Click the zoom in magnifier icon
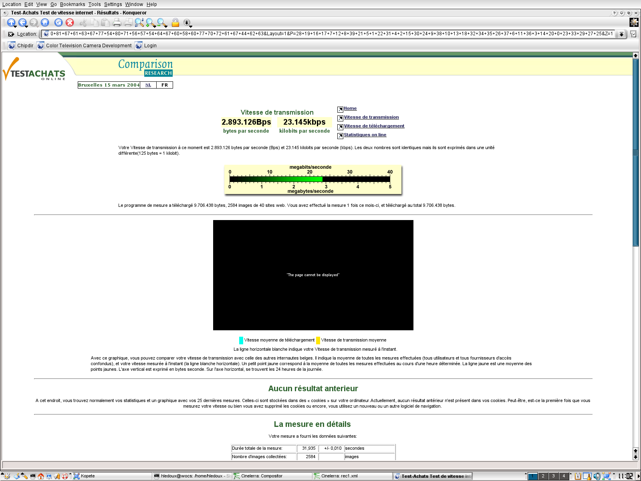The width and height of the screenshot is (641, 481). pyautogui.click(x=151, y=22)
